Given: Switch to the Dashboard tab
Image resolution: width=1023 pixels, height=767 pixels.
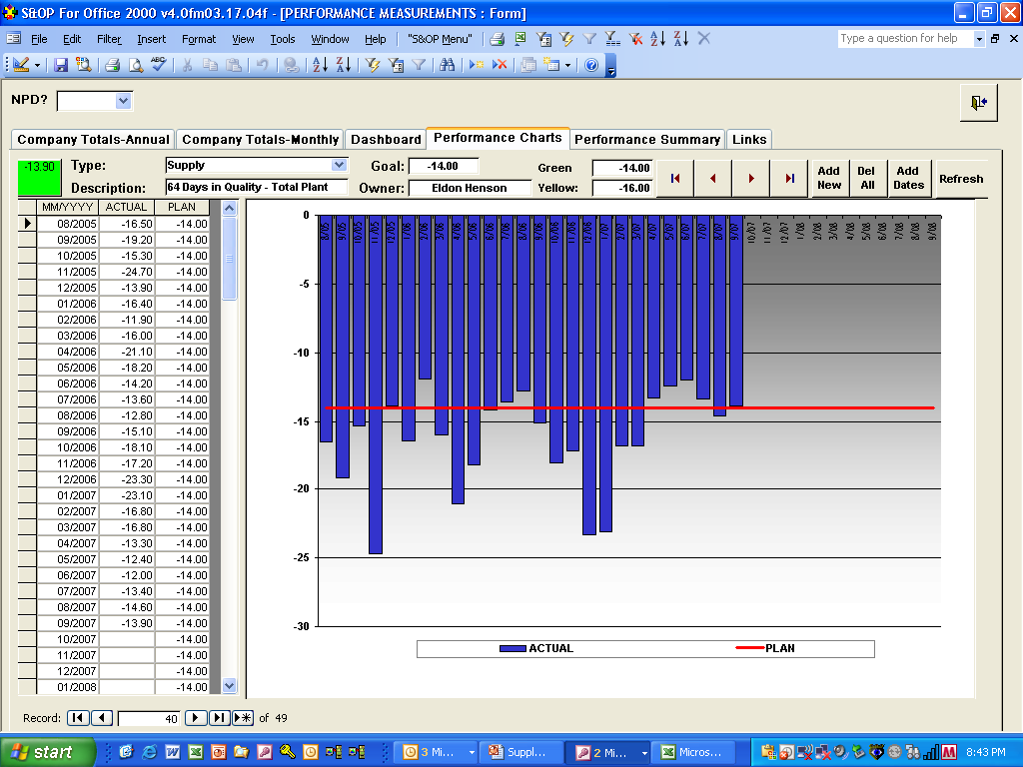Looking at the screenshot, I should (386, 140).
